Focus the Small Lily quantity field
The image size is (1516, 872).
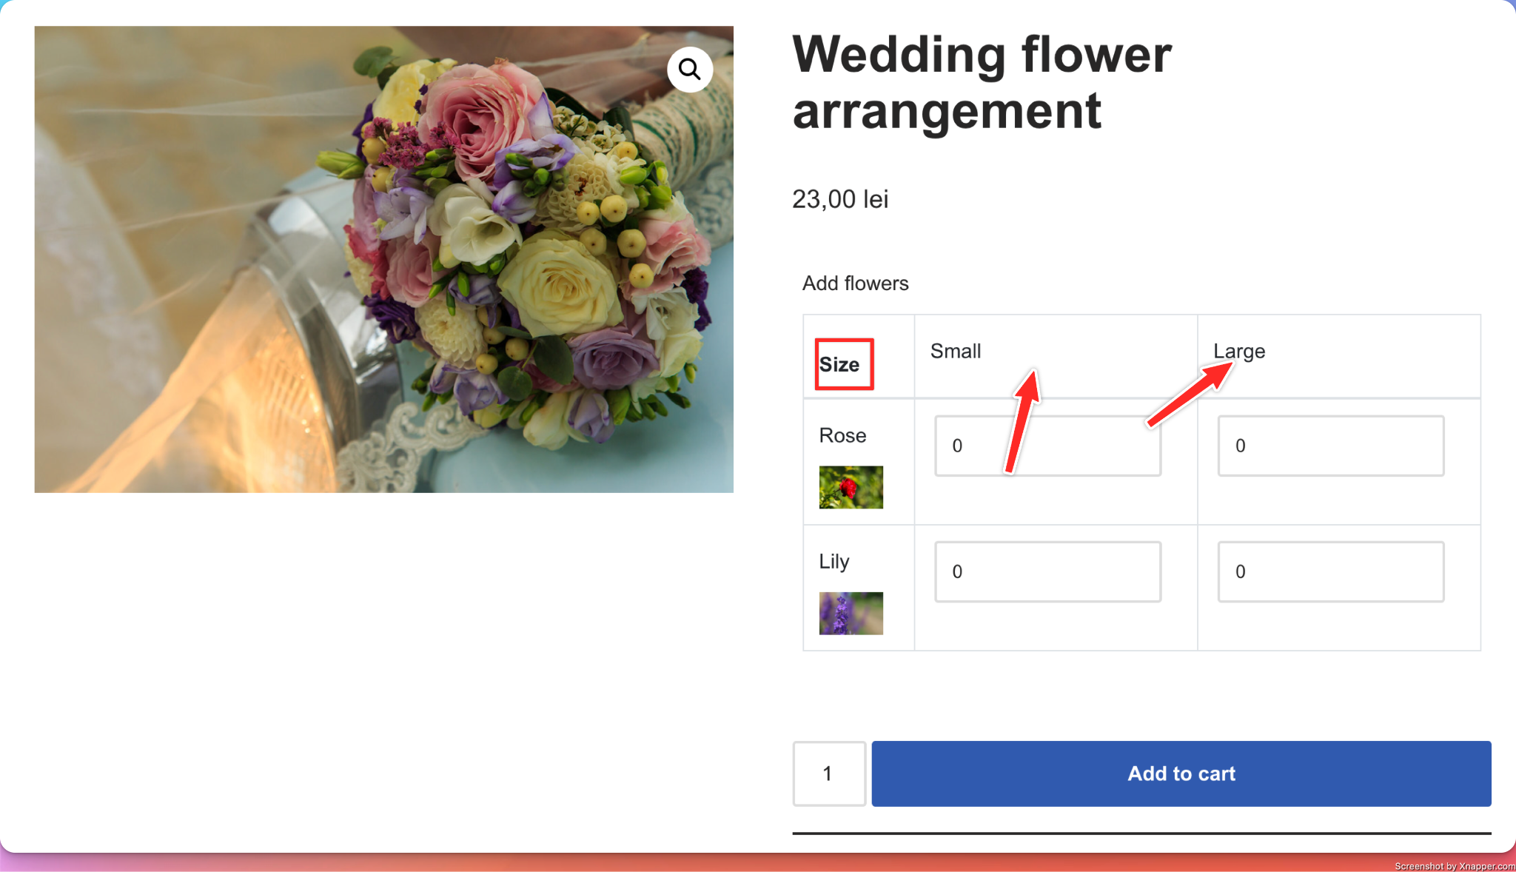click(1047, 571)
